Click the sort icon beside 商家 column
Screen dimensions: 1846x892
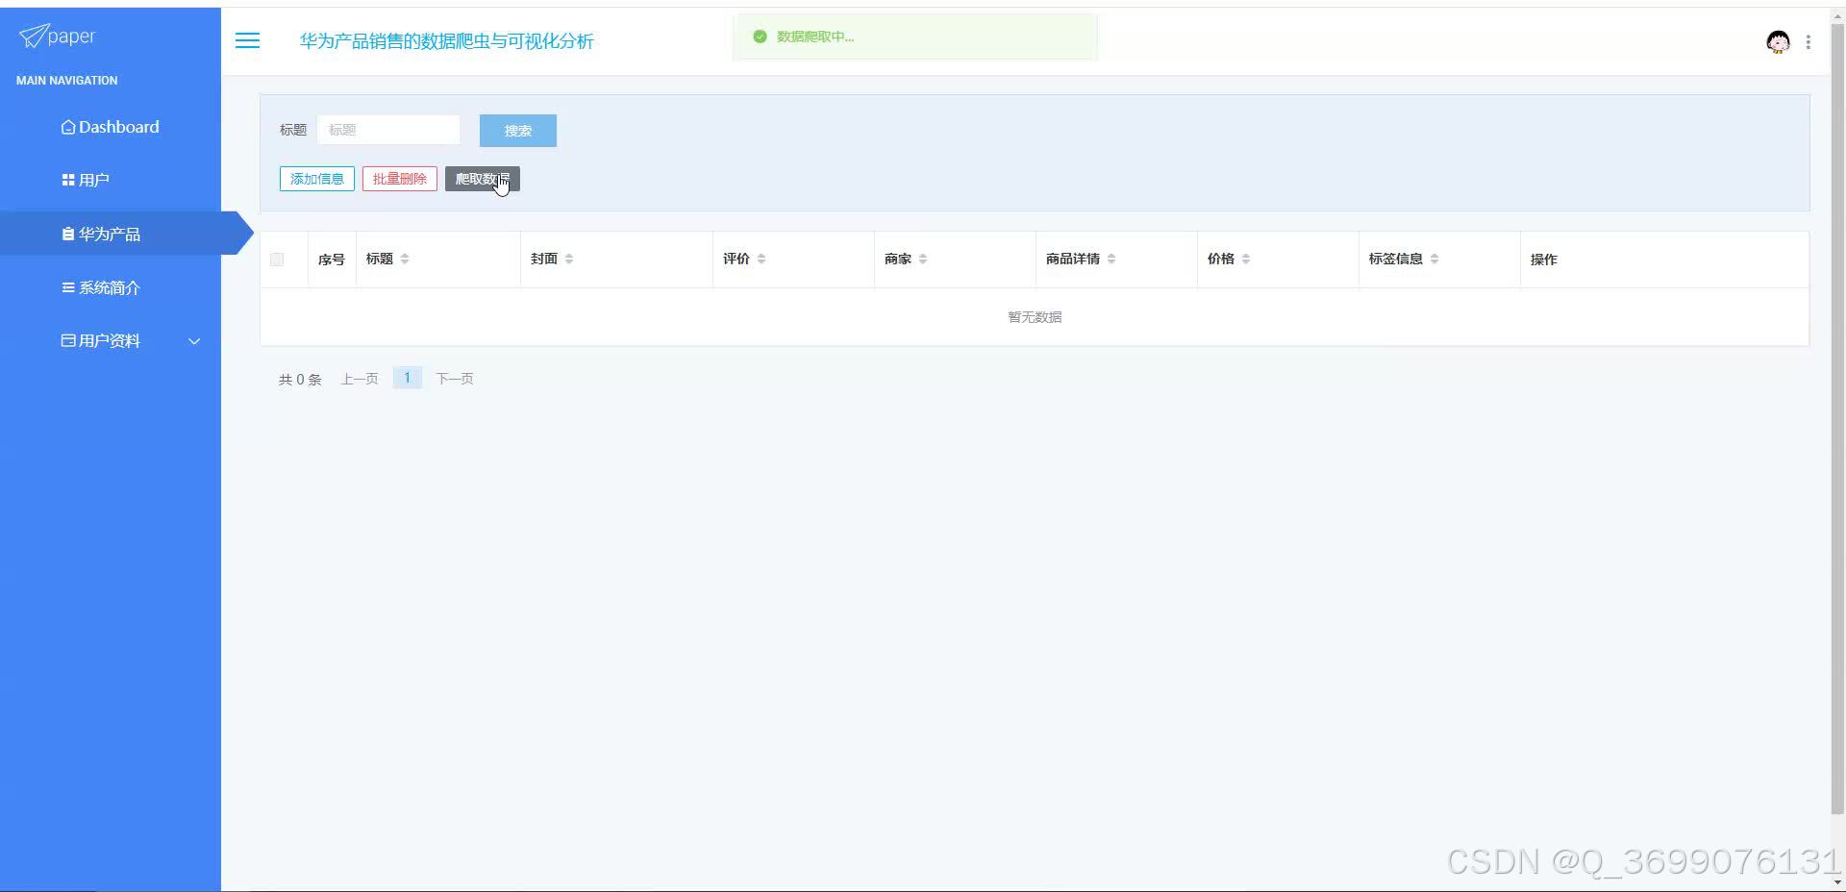coord(923,259)
